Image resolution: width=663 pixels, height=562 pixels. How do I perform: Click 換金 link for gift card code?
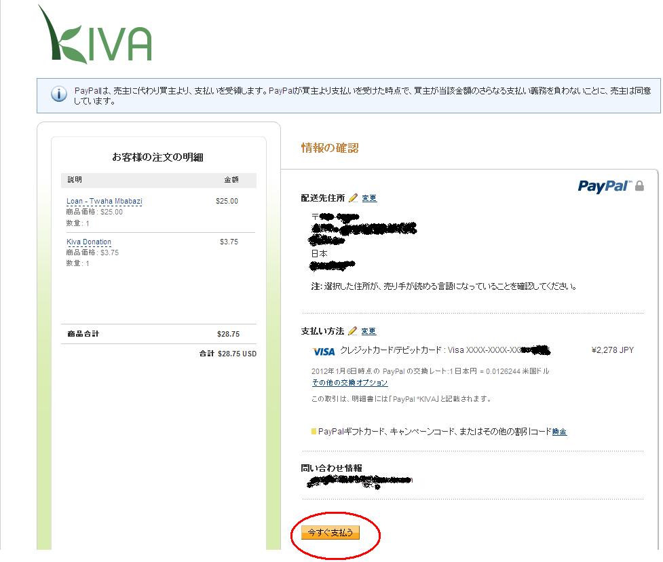click(x=559, y=432)
